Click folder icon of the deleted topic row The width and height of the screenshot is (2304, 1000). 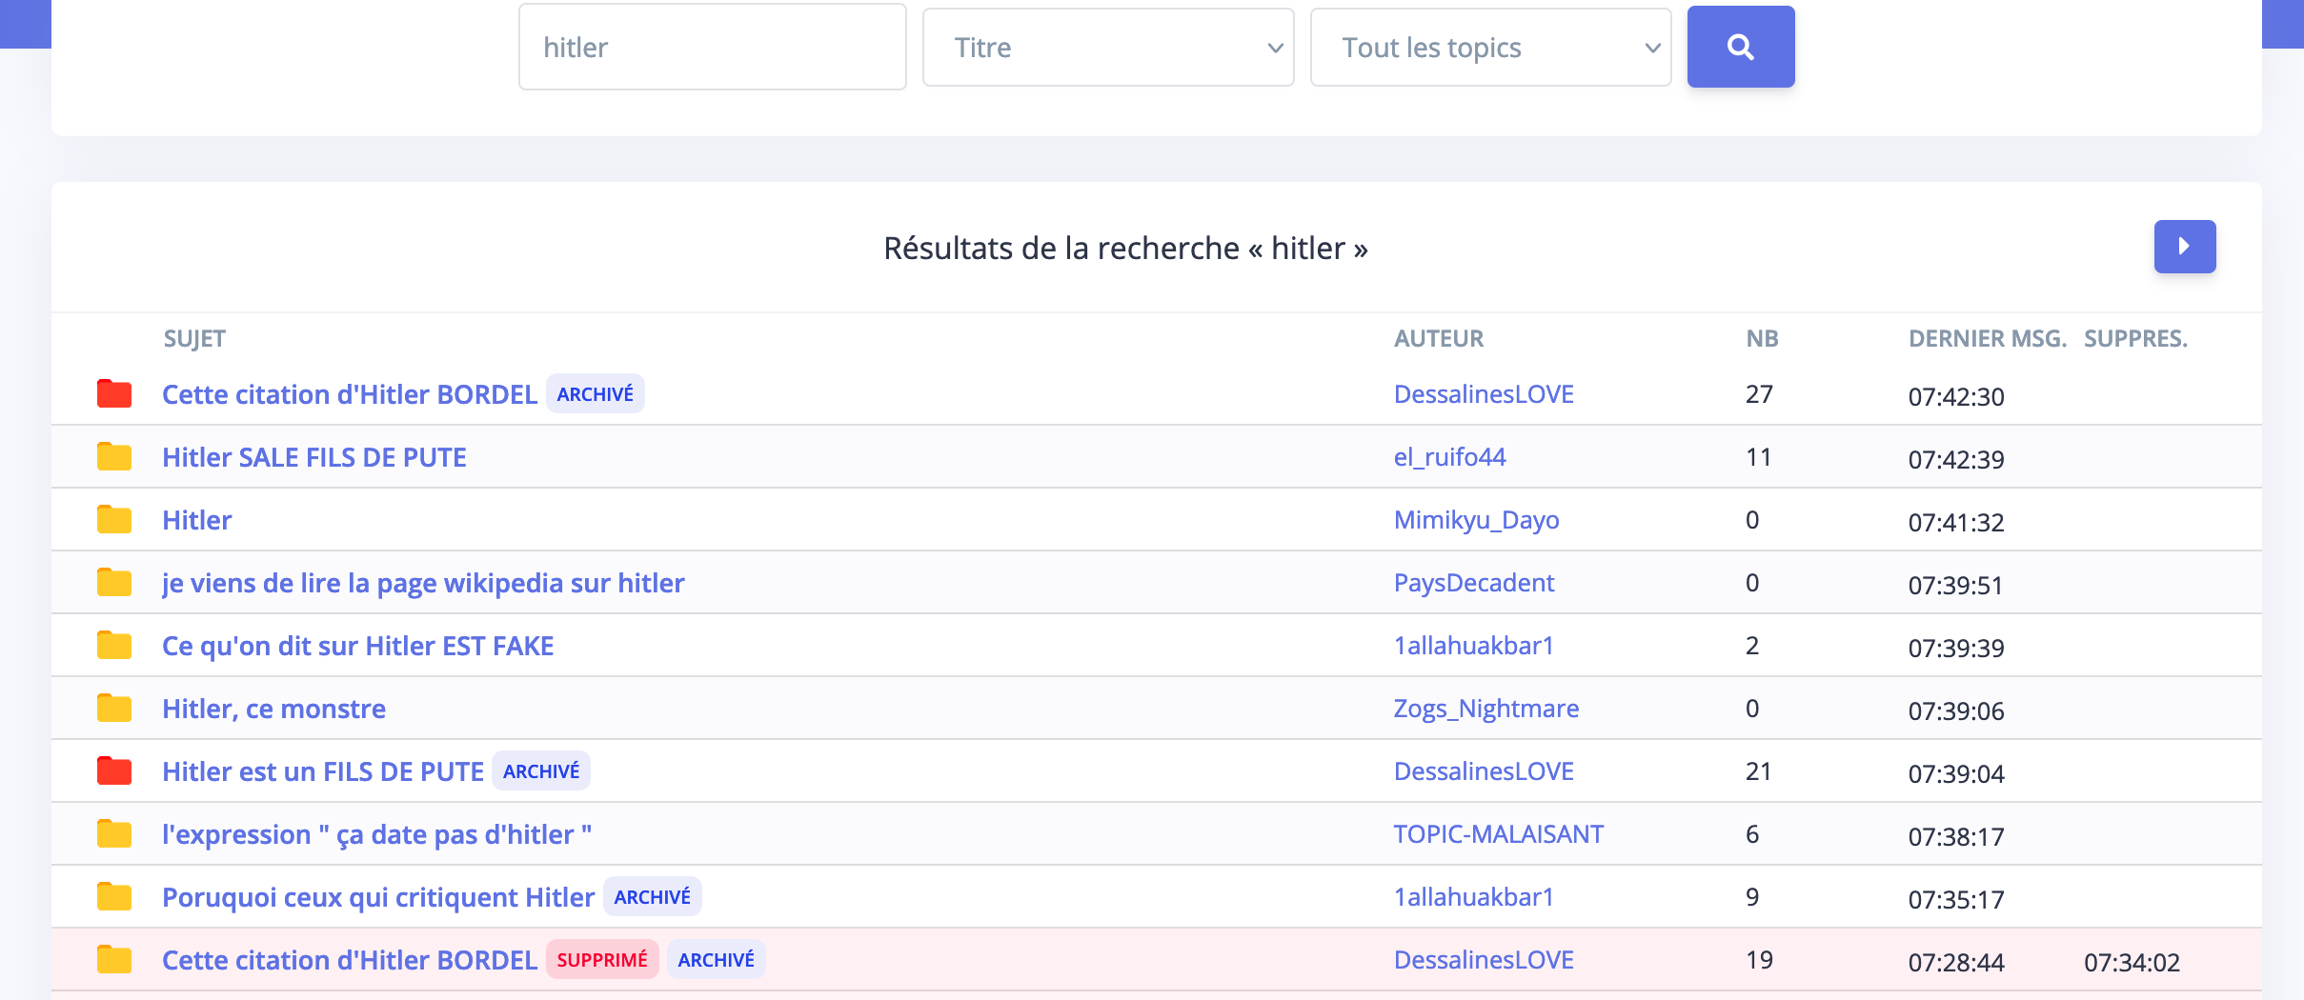pos(114,959)
